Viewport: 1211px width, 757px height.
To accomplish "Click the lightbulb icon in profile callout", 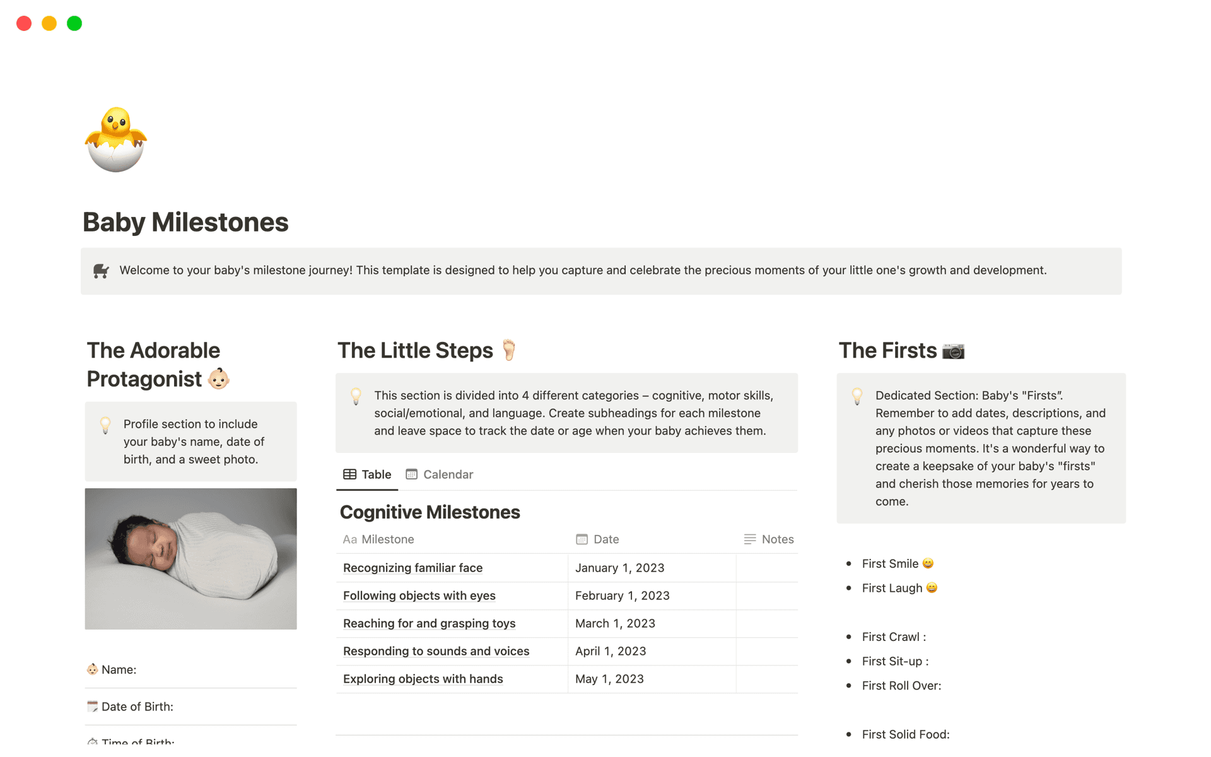I will click(105, 425).
